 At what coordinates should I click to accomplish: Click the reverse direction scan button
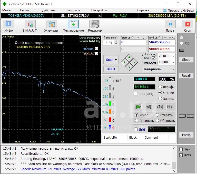point(149,107)
